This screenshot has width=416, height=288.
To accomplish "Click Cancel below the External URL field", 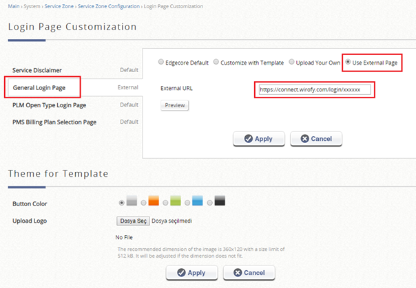I will click(316, 138).
